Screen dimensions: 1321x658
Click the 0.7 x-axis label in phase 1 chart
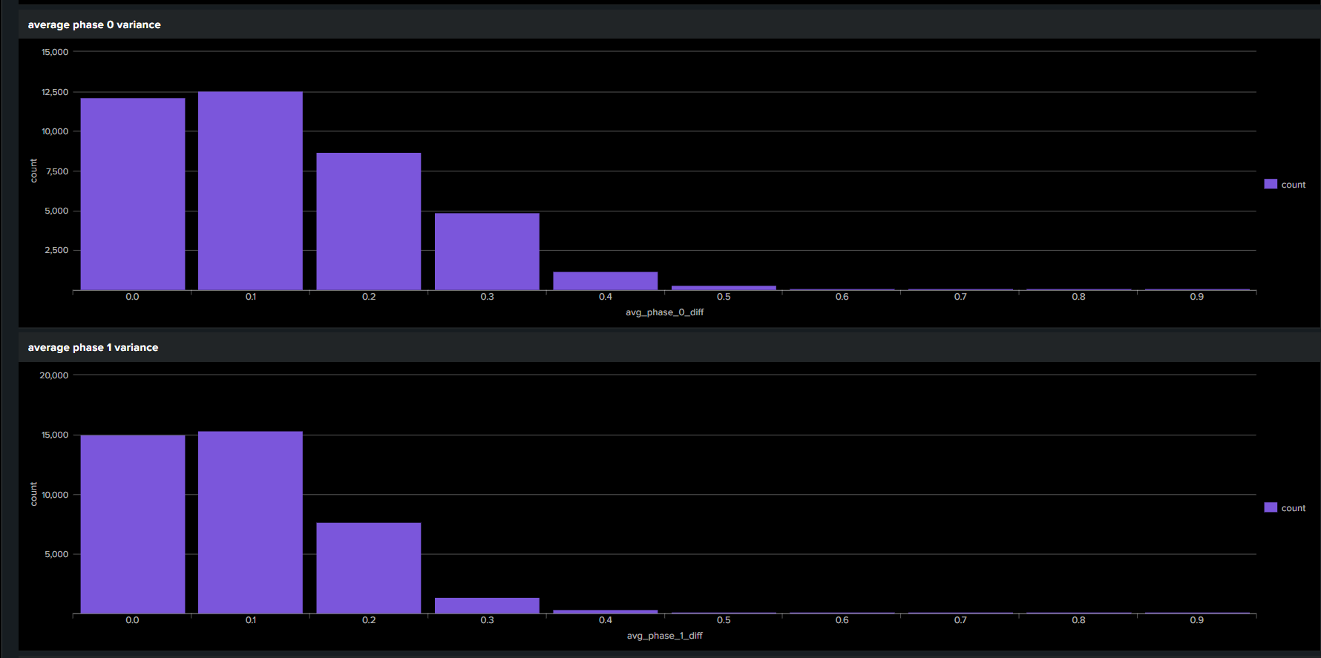(960, 620)
